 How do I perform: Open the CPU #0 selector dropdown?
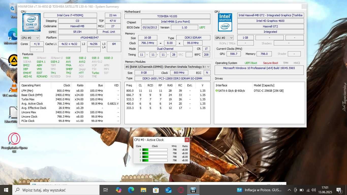(x=30, y=38)
